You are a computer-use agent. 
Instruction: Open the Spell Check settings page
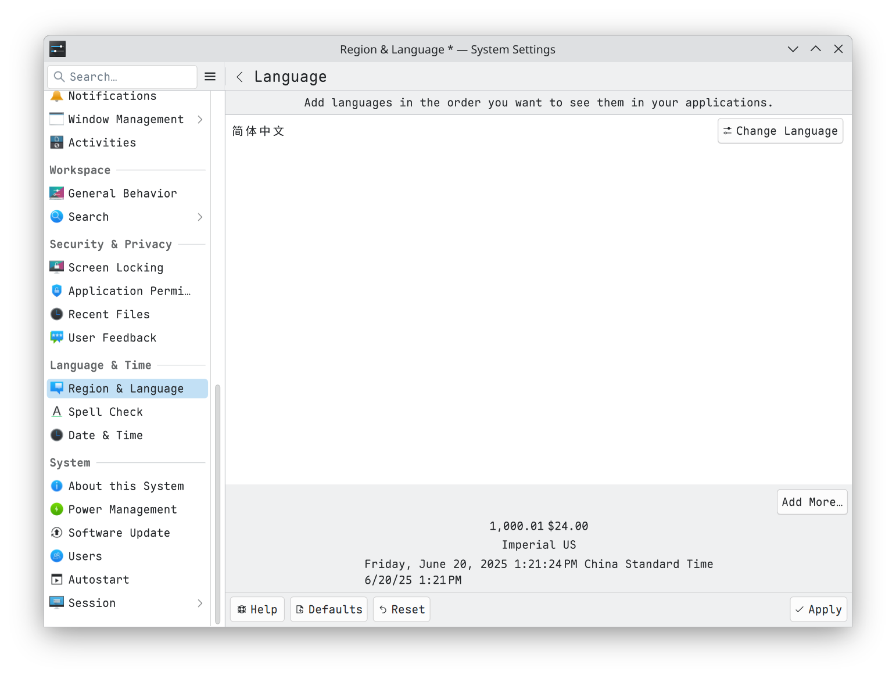105,412
